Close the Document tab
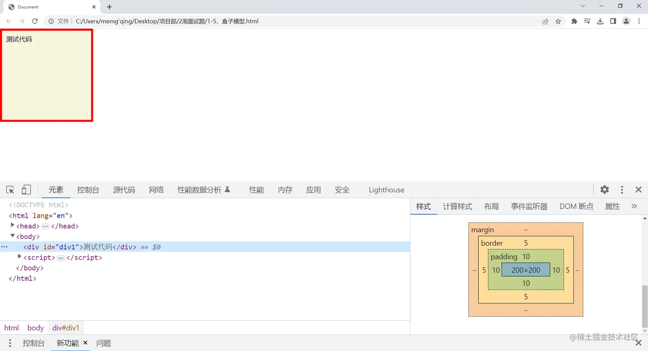Screen dimensions: 648x351 click(x=94, y=7)
